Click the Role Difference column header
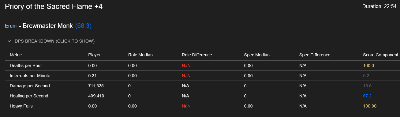400x117 pixels. 197,55
